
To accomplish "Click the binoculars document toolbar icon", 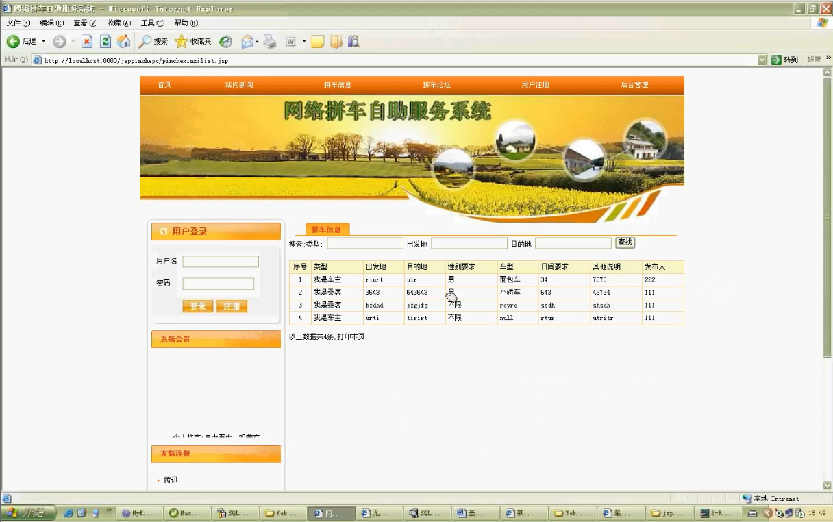I will point(353,42).
